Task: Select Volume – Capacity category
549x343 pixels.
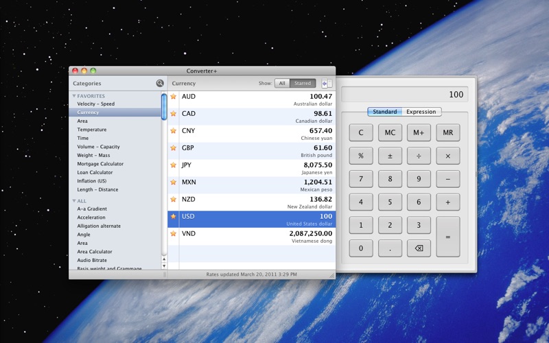Action: coord(98,147)
